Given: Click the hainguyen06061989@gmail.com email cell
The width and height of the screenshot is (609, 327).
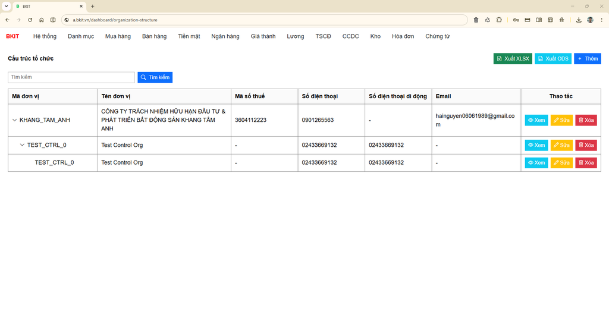Looking at the screenshot, I should tap(475, 120).
